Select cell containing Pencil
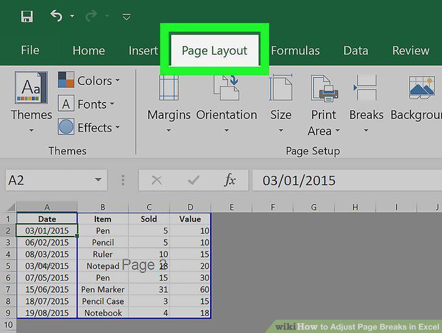This screenshot has width=442, height=333. coord(103,242)
